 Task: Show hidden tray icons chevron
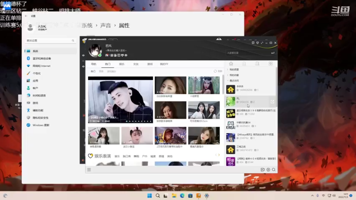click(312, 196)
